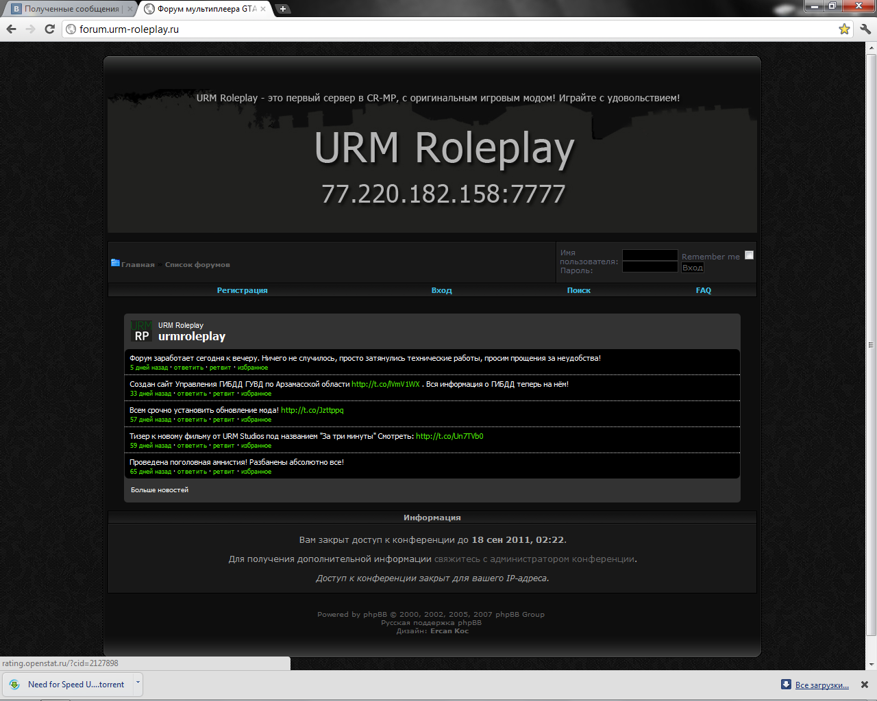Reload the current page
The height and width of the screenshot is (701, 877).
(x=49, y=29)
